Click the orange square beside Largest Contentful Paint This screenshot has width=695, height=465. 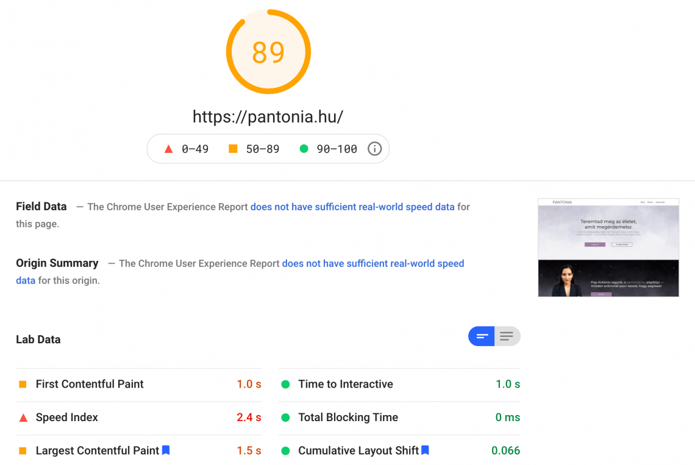point(23,451)
